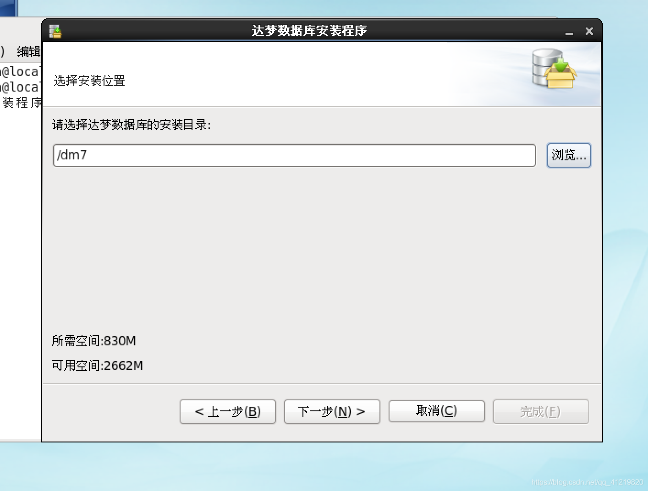
Task: Click the 选择安装位置 heading
Action: click(89, 81)
